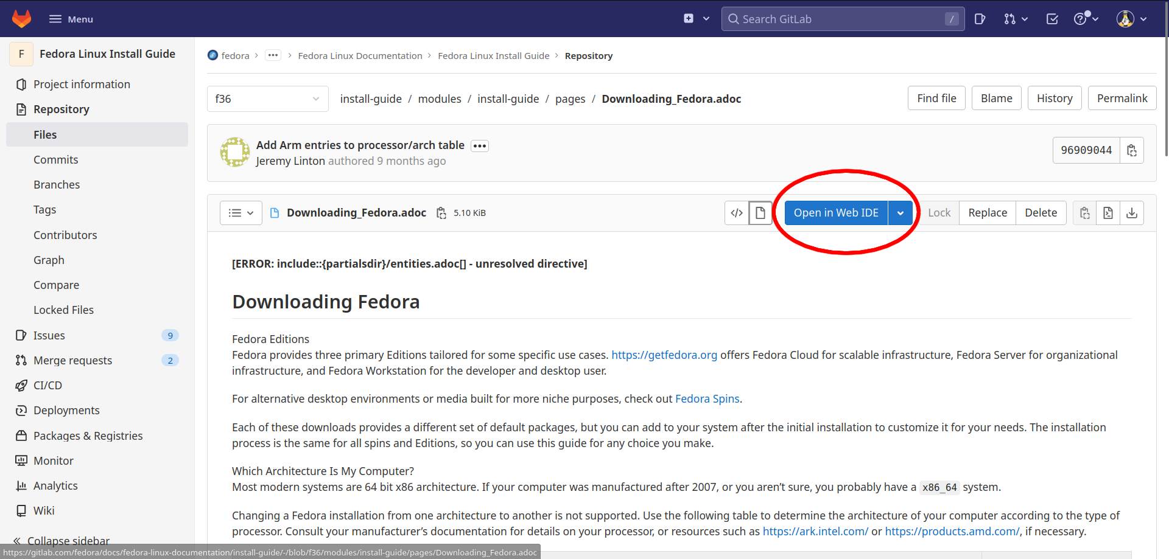Copy file contents icon
Screen dimensions: 1169x559
pos(1084,213)
